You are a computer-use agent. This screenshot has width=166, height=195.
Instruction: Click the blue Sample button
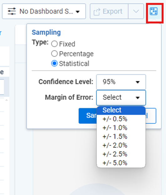[x=88, y=116]
